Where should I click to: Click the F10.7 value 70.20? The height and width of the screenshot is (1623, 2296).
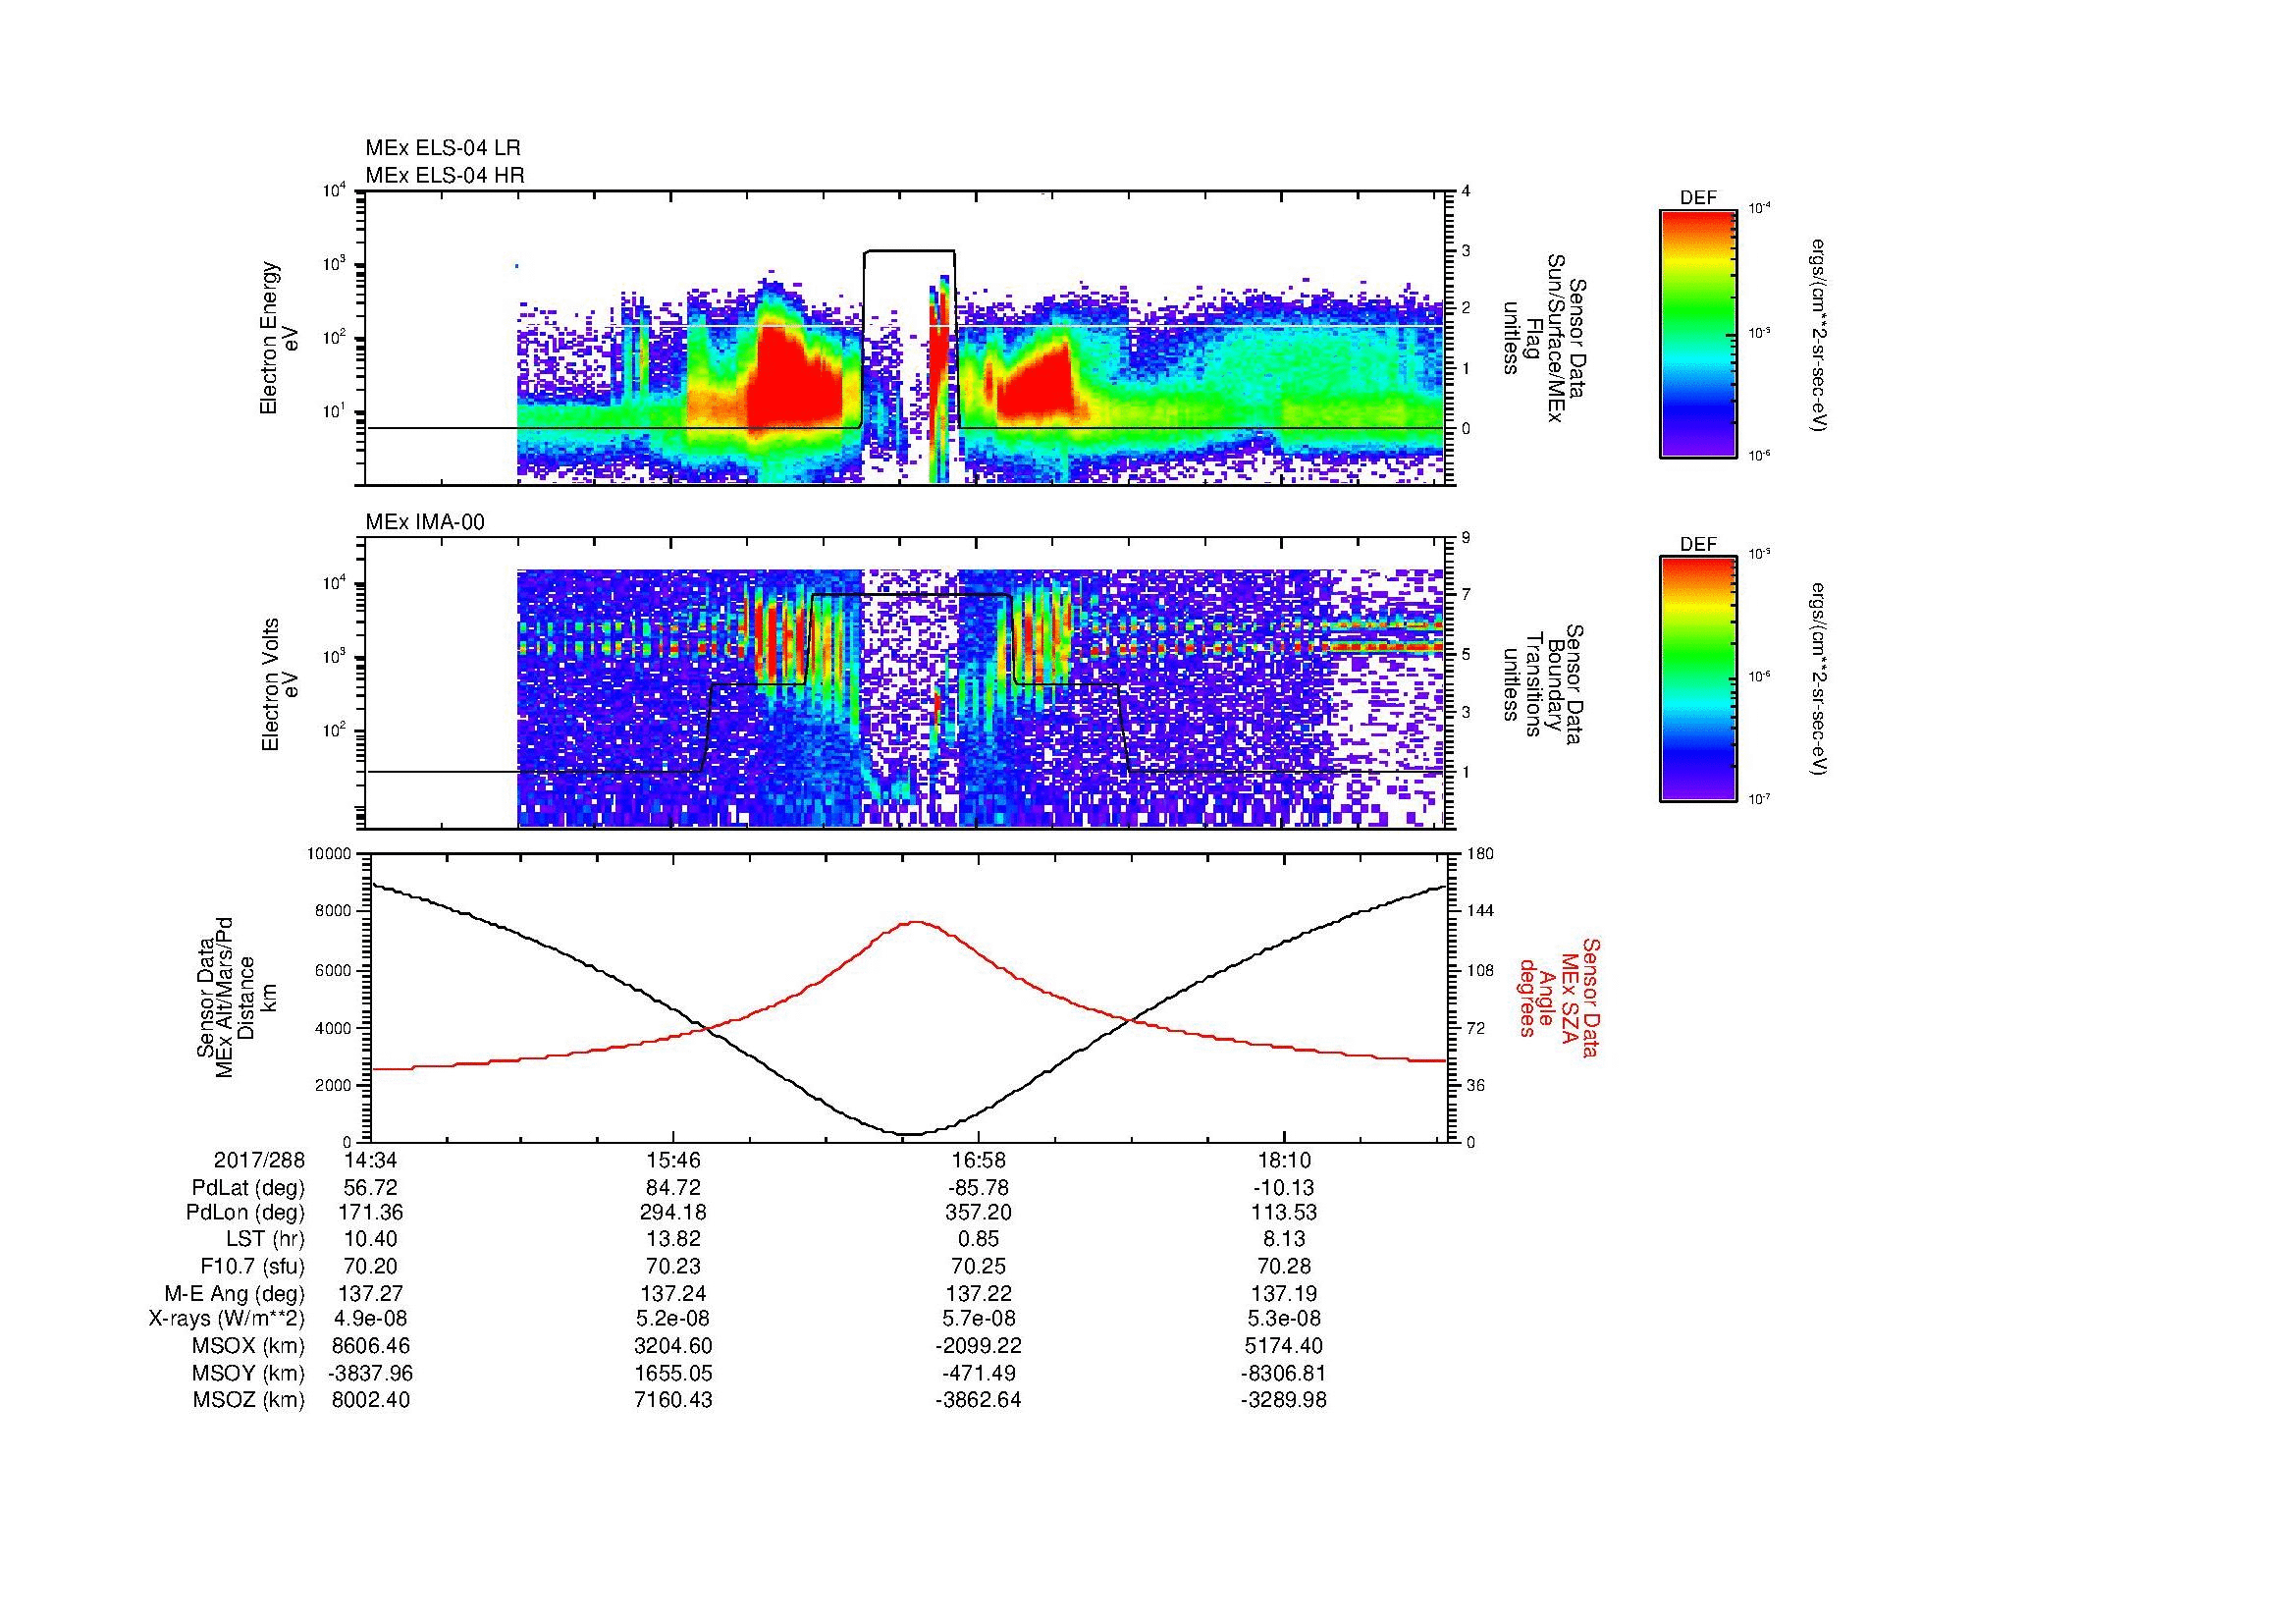tap(370, 1266)
